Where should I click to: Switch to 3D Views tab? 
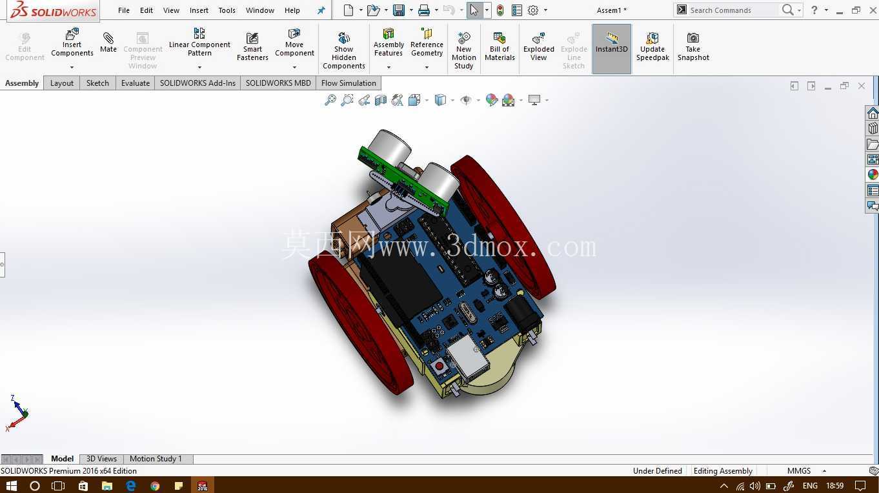pos(101,459)
